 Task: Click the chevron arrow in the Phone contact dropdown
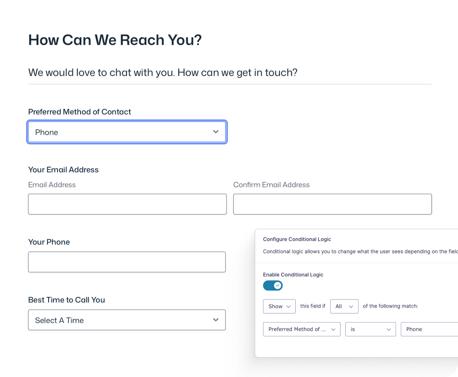pyautogui.click(x=216, y=132)
